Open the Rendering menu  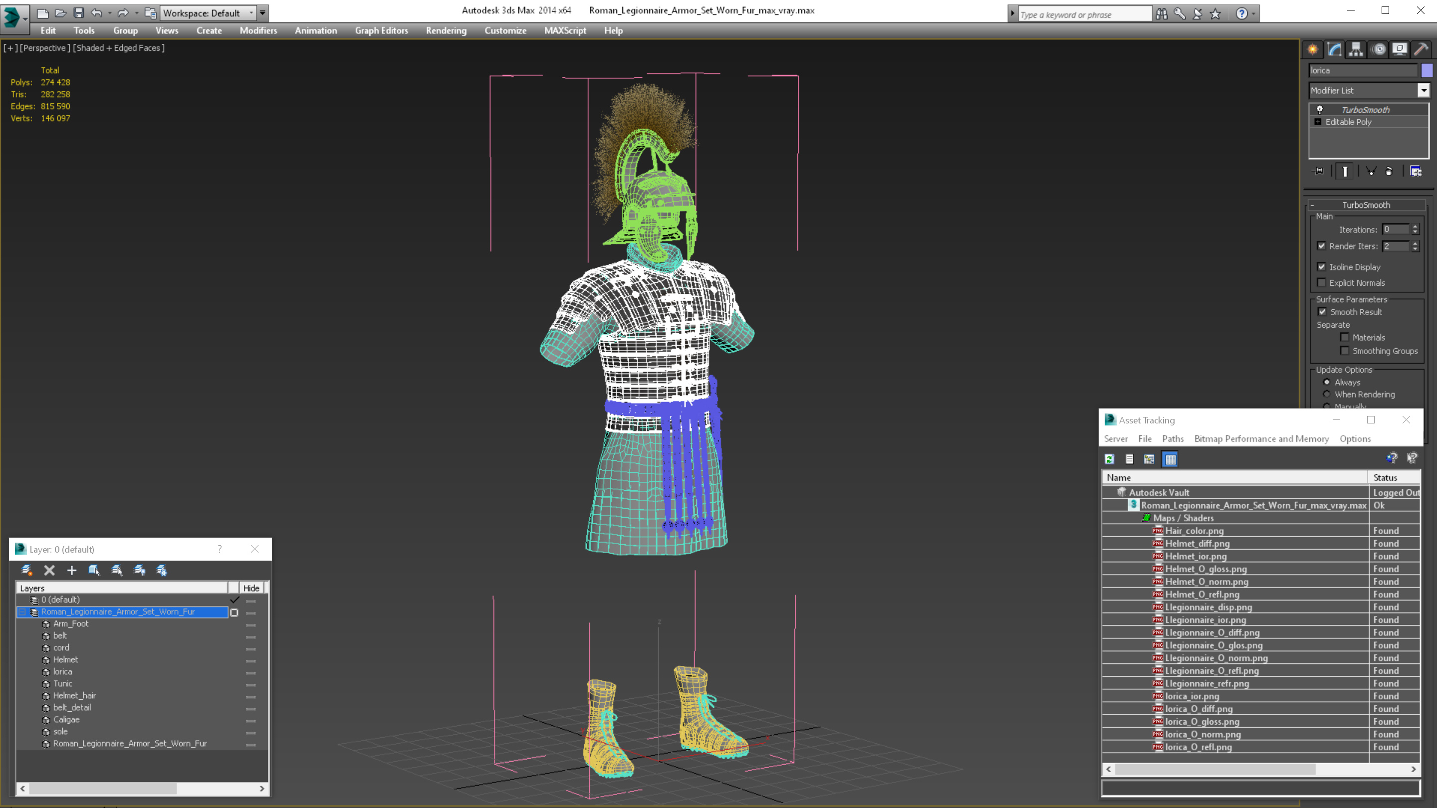tap(446, 30)
